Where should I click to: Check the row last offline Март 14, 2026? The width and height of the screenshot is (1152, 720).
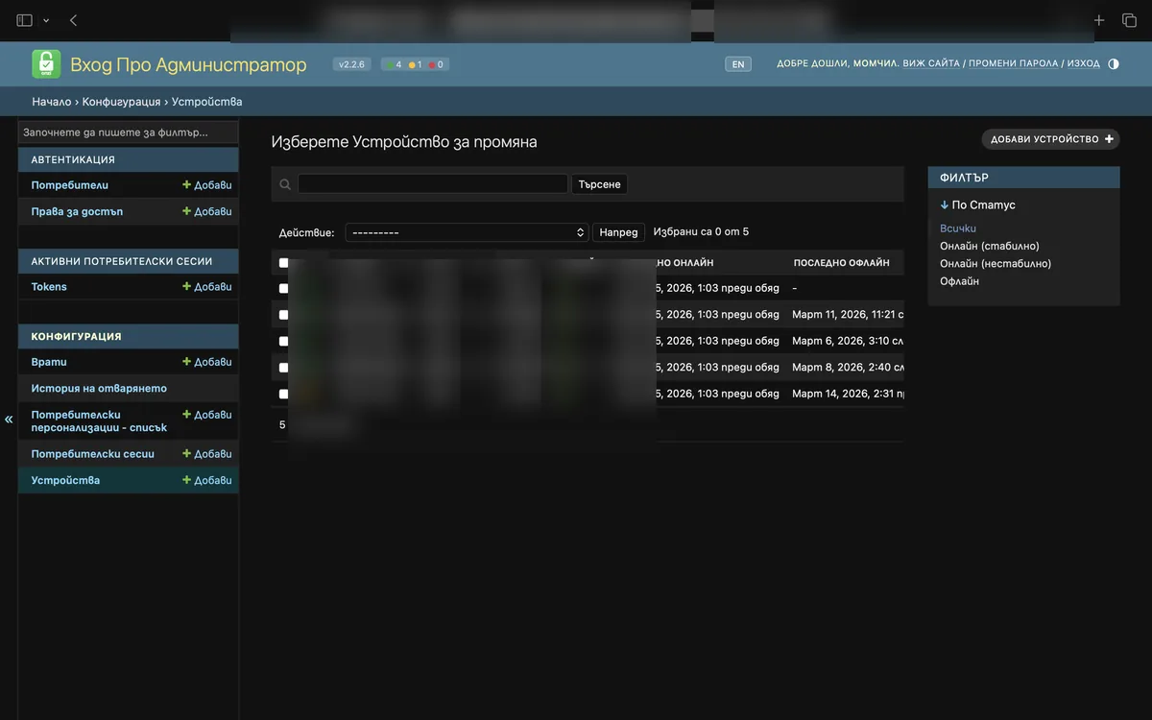(283, 394)
